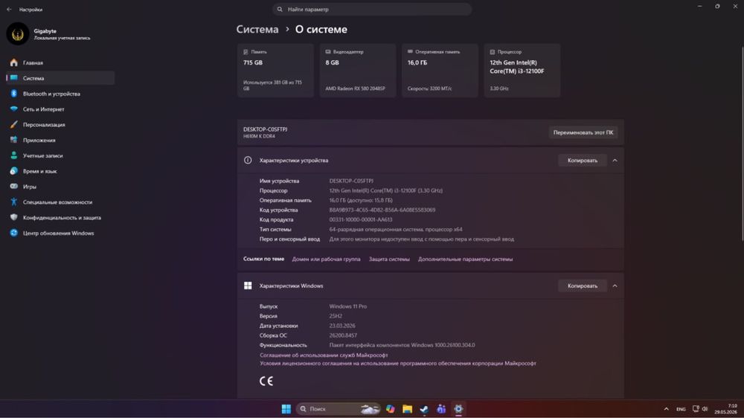Open the Windows Start button in taskbar
This screenshot has width=744, height=418.
286,409
